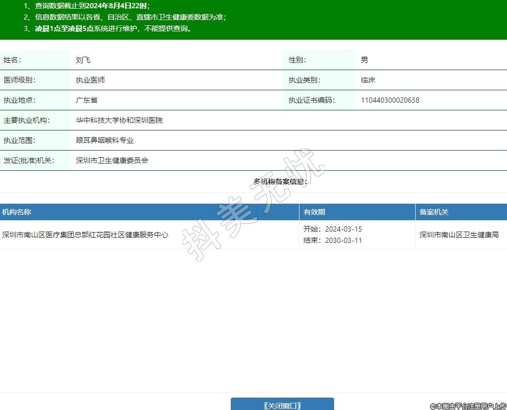Click the start date 2024-03-15

(x=343, y=229)
